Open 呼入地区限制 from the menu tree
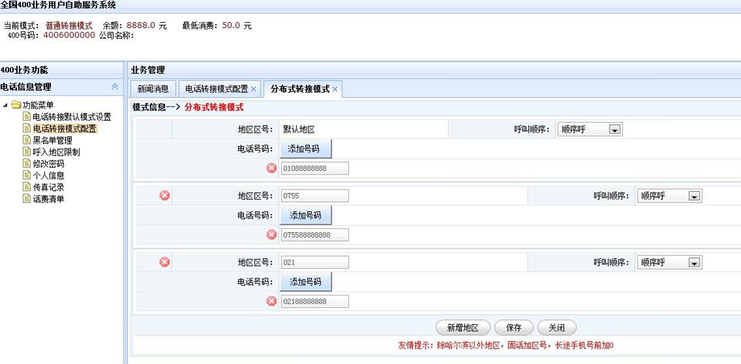This screenshot has width=741, height=364. tap(56, 152)
